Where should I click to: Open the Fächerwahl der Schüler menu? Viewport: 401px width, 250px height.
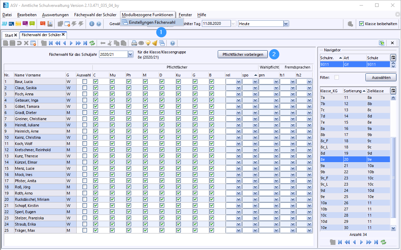tap(95, 15)
